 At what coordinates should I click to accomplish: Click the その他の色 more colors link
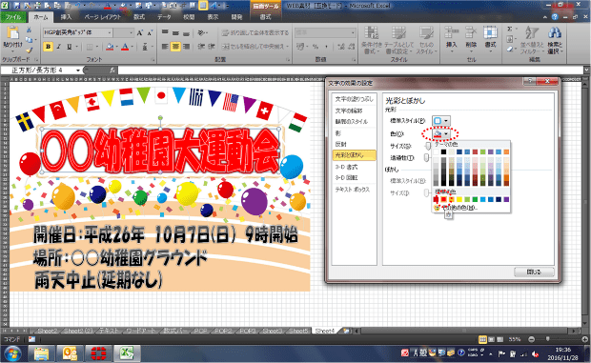pyautogui.click(x=457, y=208)
